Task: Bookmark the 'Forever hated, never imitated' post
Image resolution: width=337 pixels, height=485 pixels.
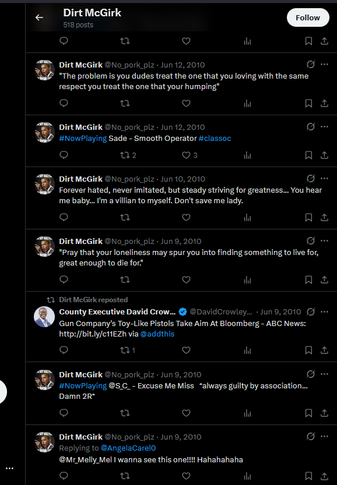Action: click(308, 217)
